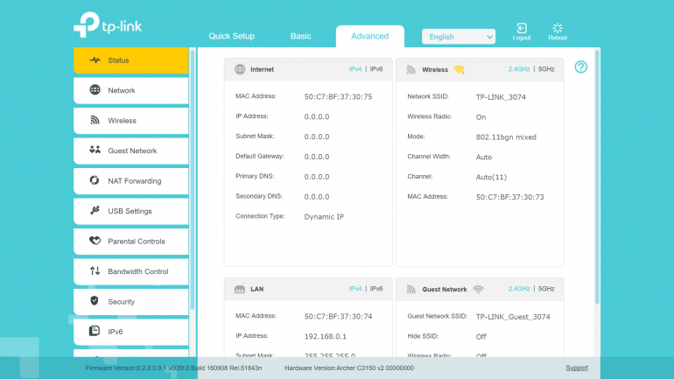
Task: Click the IPv6 sidebar icon
Action: (95, 331)
